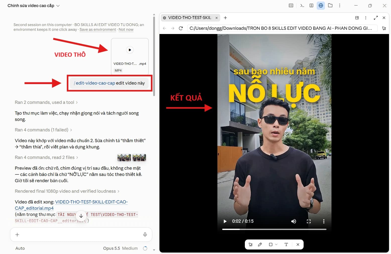
Task: Expand 'Ran 2 commands, used a tool'
Action: pos(46,102)
